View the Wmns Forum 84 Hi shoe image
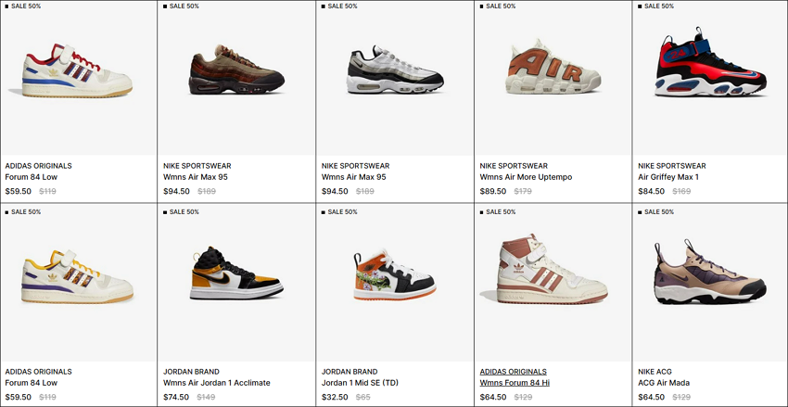 [544, 269]
